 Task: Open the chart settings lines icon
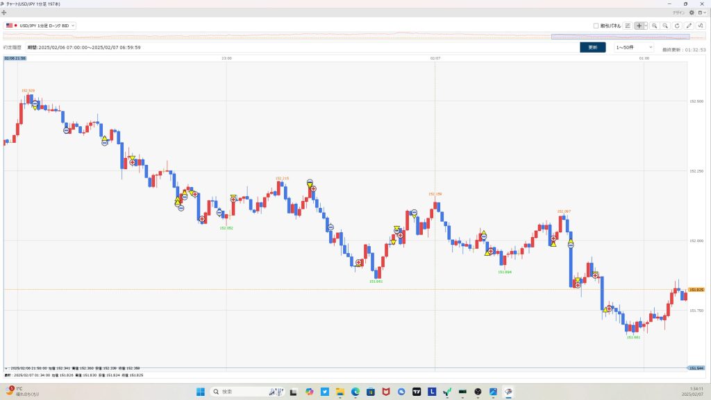(628, 26)
